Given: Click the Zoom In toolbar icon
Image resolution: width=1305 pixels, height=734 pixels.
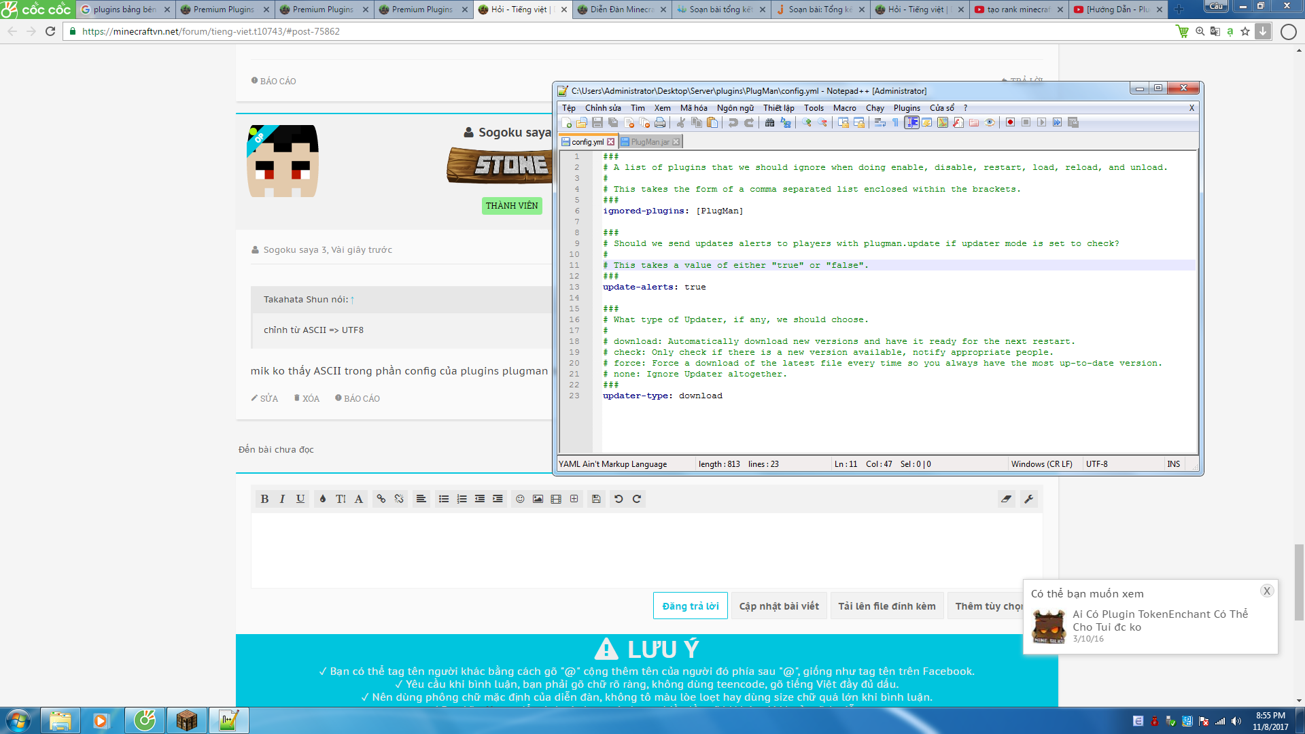Looking at the screenshot, I should [x=806, y=123].
